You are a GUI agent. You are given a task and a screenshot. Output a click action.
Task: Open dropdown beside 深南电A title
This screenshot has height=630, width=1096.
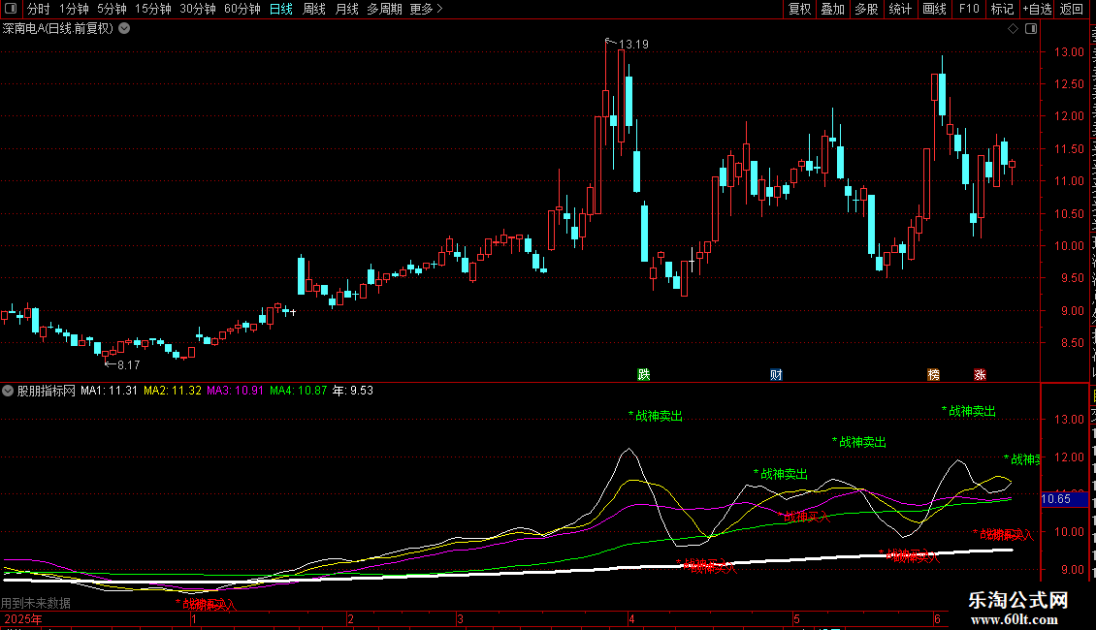pos(124,29)
